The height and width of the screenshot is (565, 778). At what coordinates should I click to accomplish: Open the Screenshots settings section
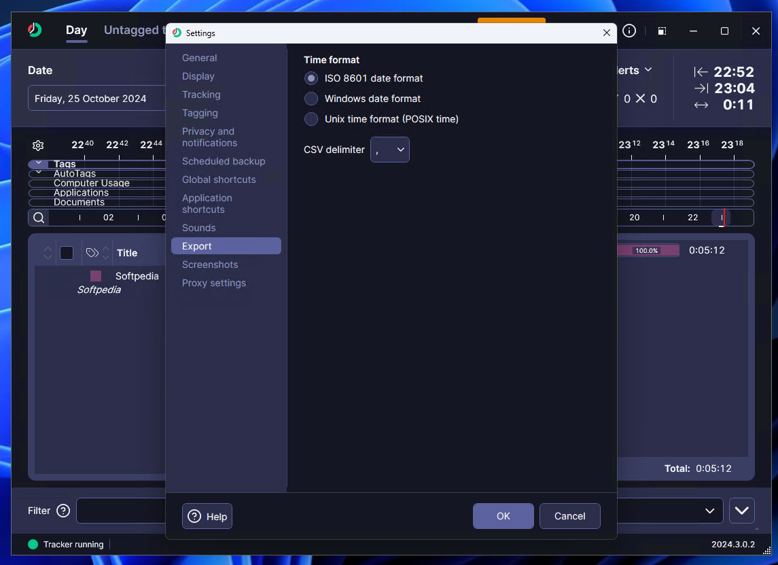[210, 264]
